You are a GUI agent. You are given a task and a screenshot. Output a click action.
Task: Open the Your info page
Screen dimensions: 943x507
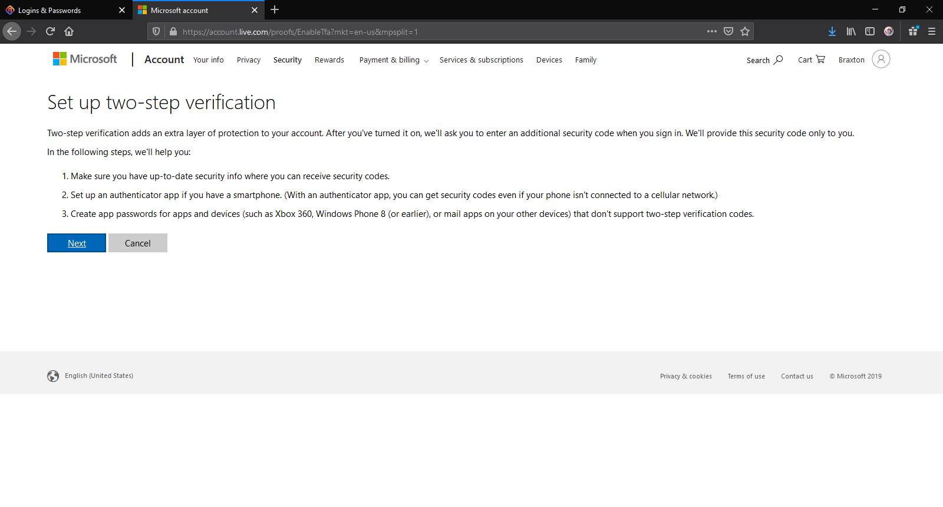click(209, 60)
